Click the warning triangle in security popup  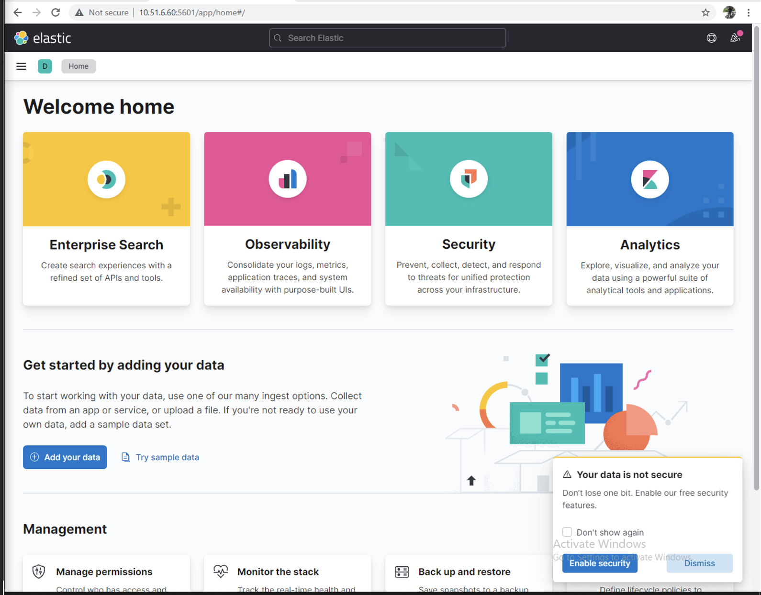click(567, 474)
